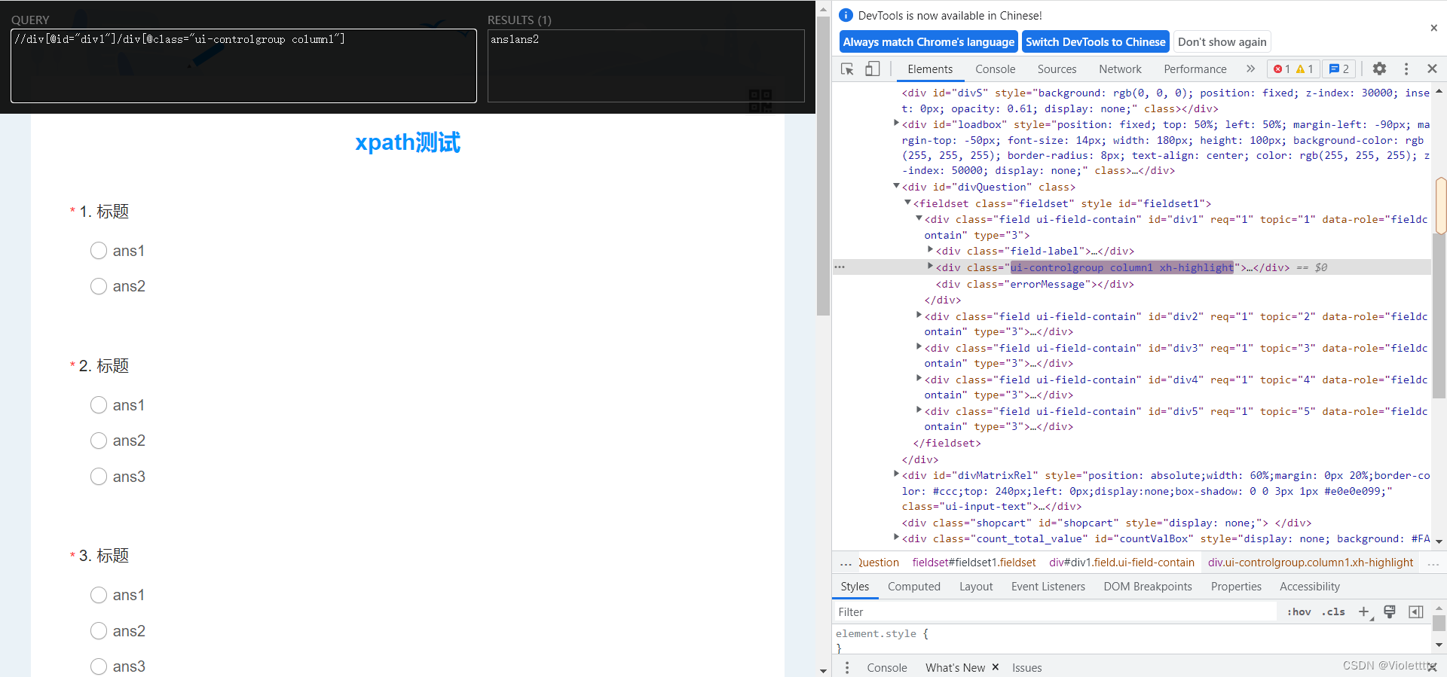Click Don't show again button

[1222, 42]
